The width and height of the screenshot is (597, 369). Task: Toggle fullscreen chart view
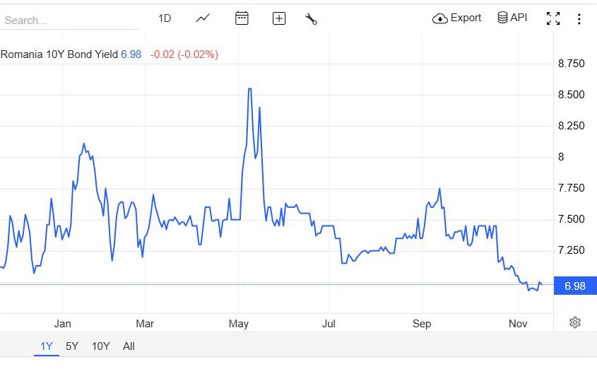click(x=553, y=19)
